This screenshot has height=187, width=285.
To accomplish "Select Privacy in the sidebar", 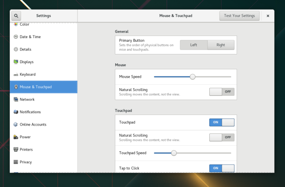I will (x=44, y=162).
